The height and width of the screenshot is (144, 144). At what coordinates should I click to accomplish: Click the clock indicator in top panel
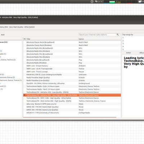[x=92, y=1]
